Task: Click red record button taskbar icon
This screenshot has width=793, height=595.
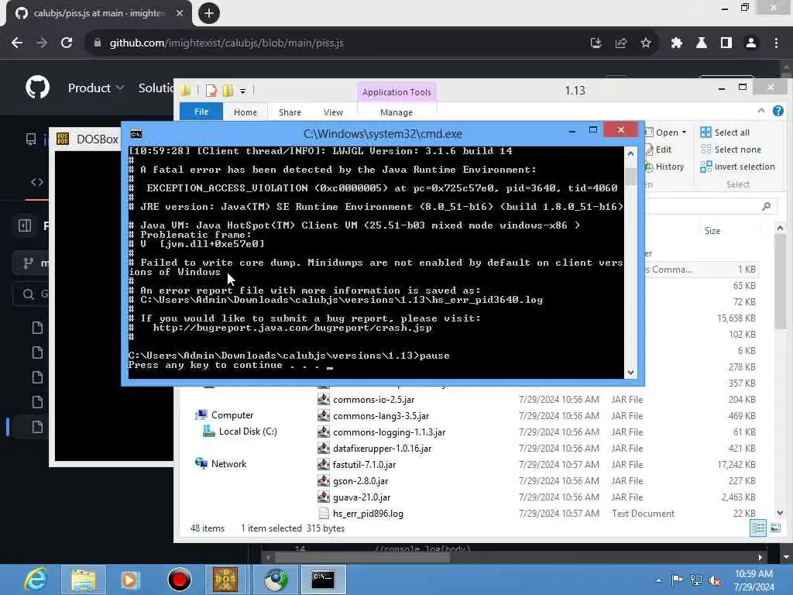Action: coord(179,580)
